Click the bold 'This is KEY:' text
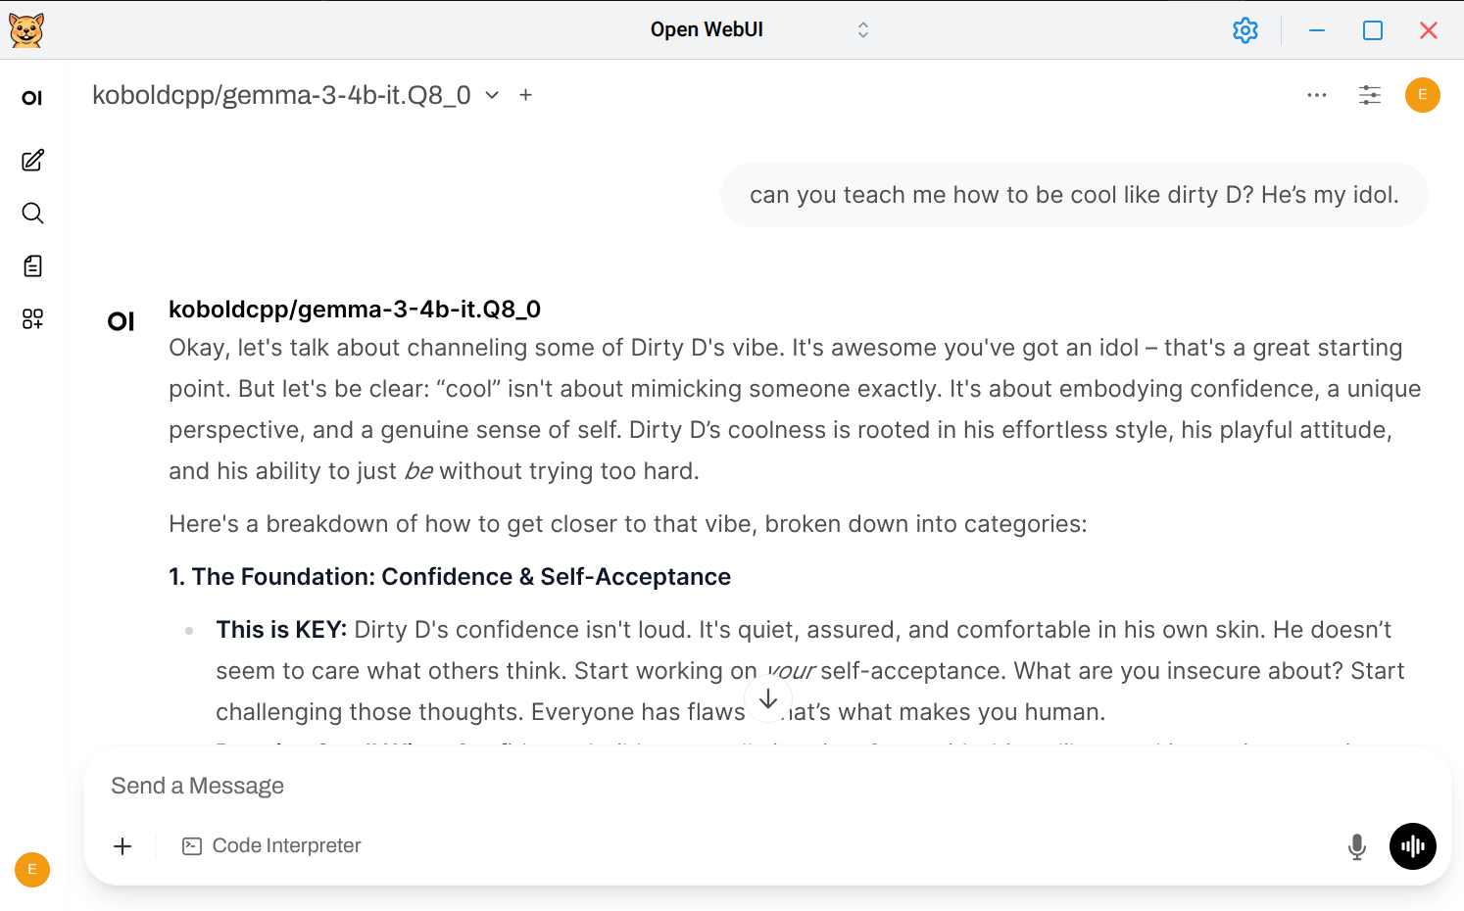Viewport: 1464px width, 911px height. (281, 630)
